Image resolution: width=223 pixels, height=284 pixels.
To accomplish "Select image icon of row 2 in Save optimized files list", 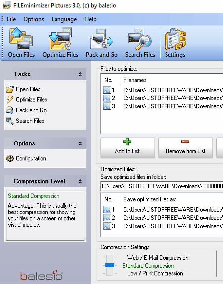I will click(x=107, y=218).
